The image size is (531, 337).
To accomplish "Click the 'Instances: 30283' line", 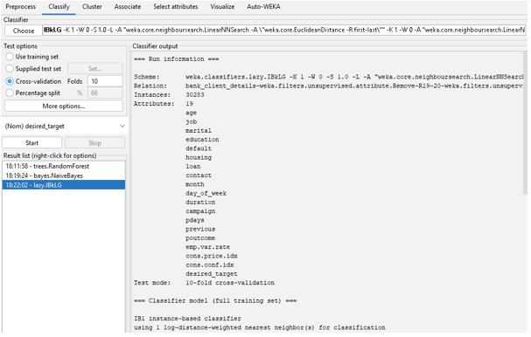I will [x=169, y=95].
